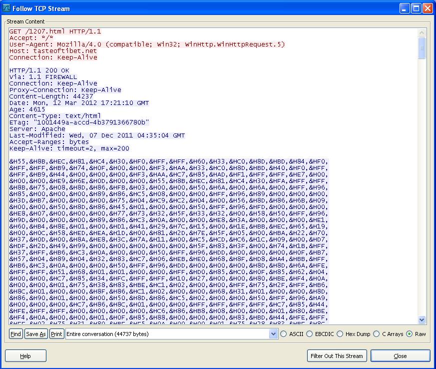This screenshot has height=369, width=436.
Task: Select the EBCDIC radio button
Action: coord(310,334)
